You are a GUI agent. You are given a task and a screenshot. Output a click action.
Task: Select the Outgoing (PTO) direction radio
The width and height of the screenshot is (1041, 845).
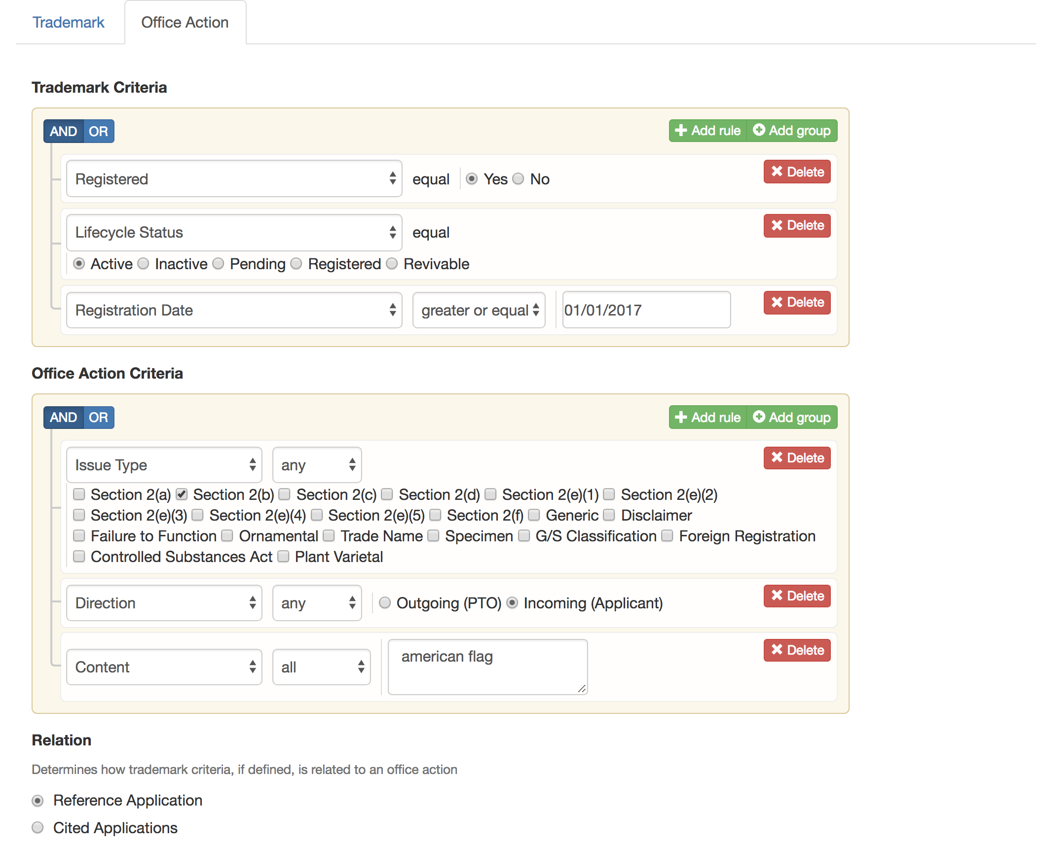[x=385, y=603]
